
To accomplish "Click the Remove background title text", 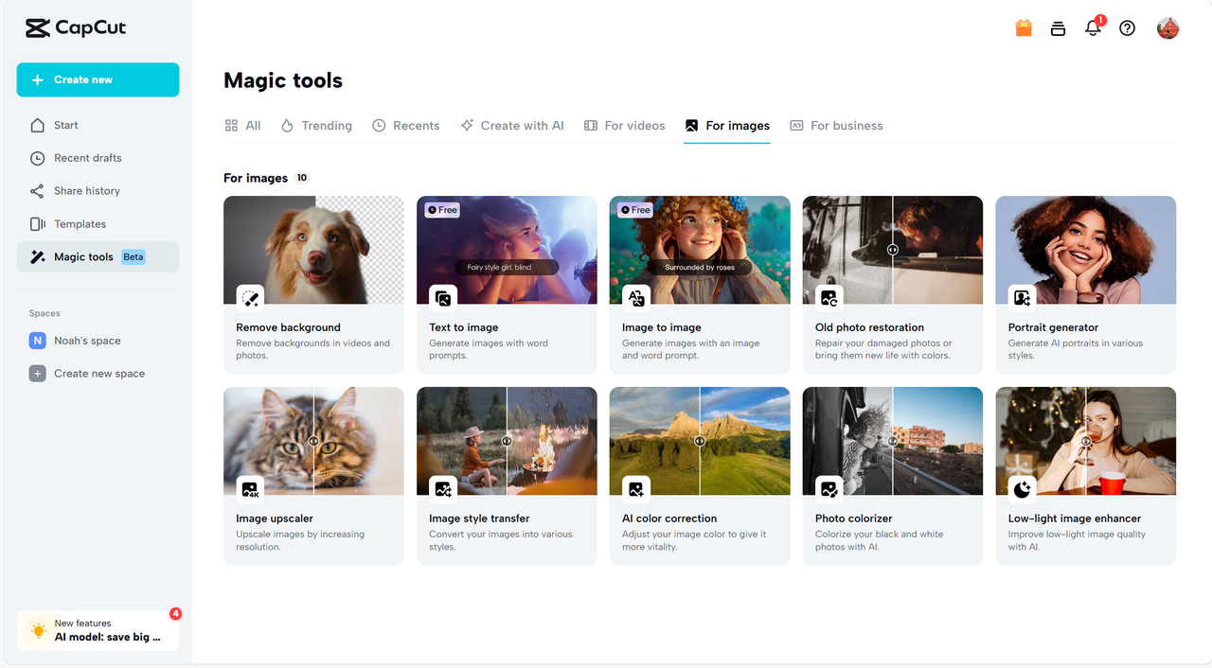I will 288,327.
